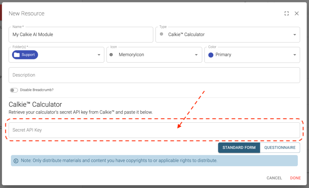This screenshot has height=188, width=309.
Task: Click the fullscreen expand icon
Action: tap(287, 14)
